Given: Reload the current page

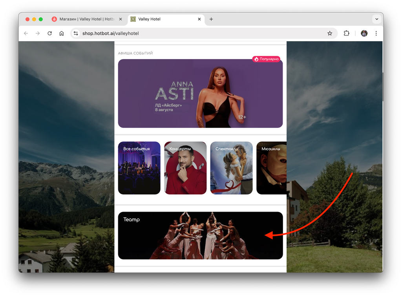Looking at the screenshot, I should [50, 33].
